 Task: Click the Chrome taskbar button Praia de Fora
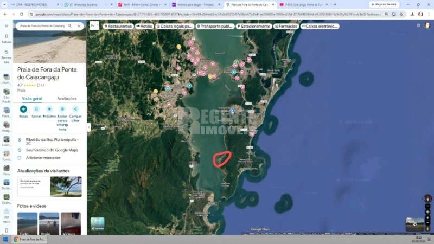(x=29, y=240)
